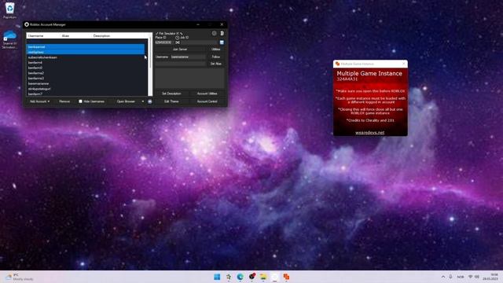Open network settings via Wi-Fi tray icon
Image resolution: width=503 pixels, height=283 pixels.
pos(471,277)
